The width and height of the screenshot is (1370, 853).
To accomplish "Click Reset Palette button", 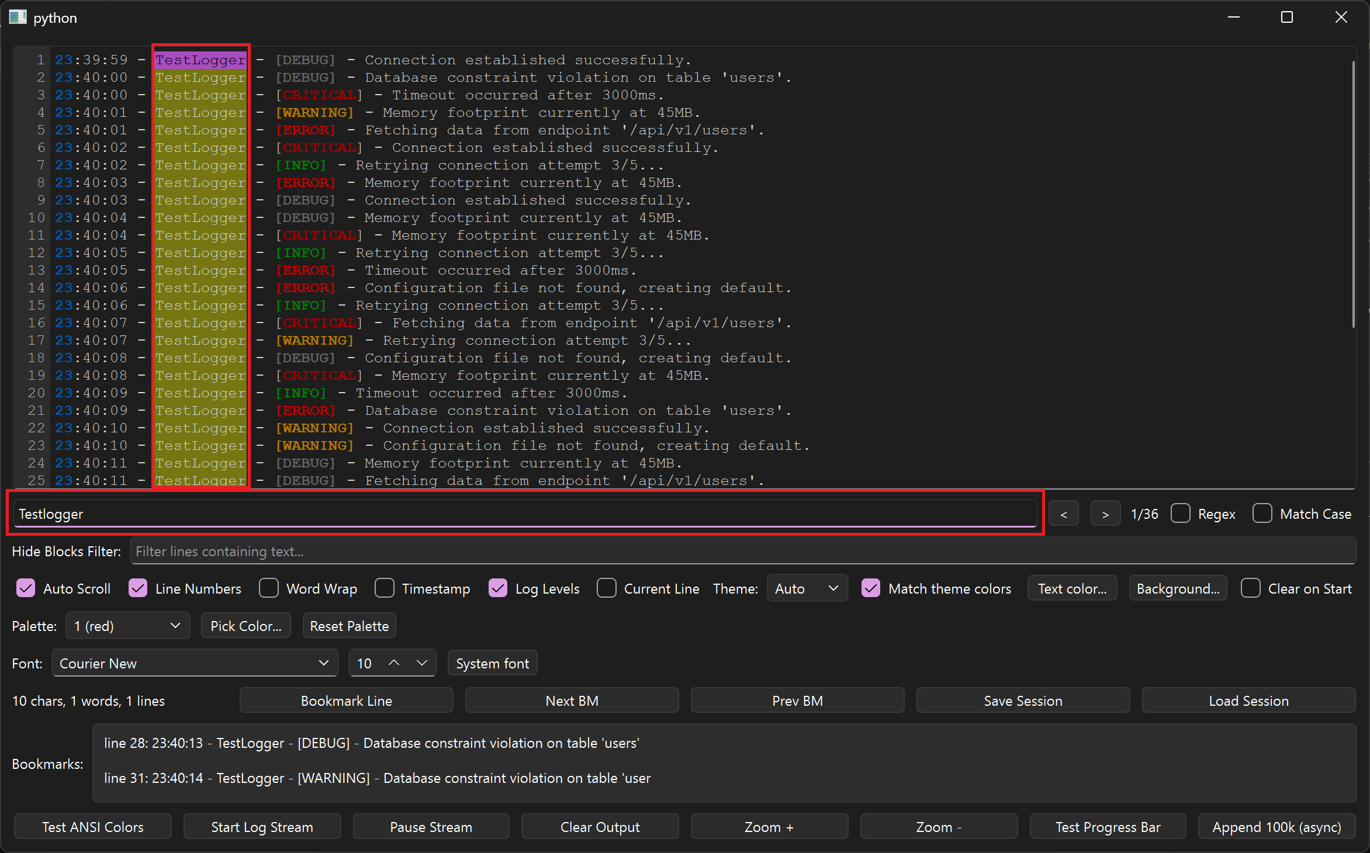I will [x=349, y=626].
